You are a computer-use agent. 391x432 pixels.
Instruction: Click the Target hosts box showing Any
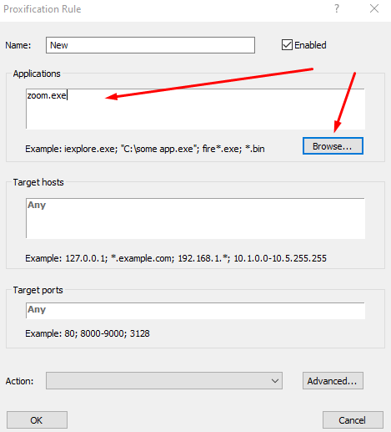click(195, 218)
